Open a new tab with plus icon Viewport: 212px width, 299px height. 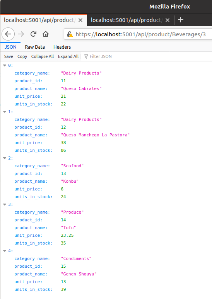tap(181, 20)
